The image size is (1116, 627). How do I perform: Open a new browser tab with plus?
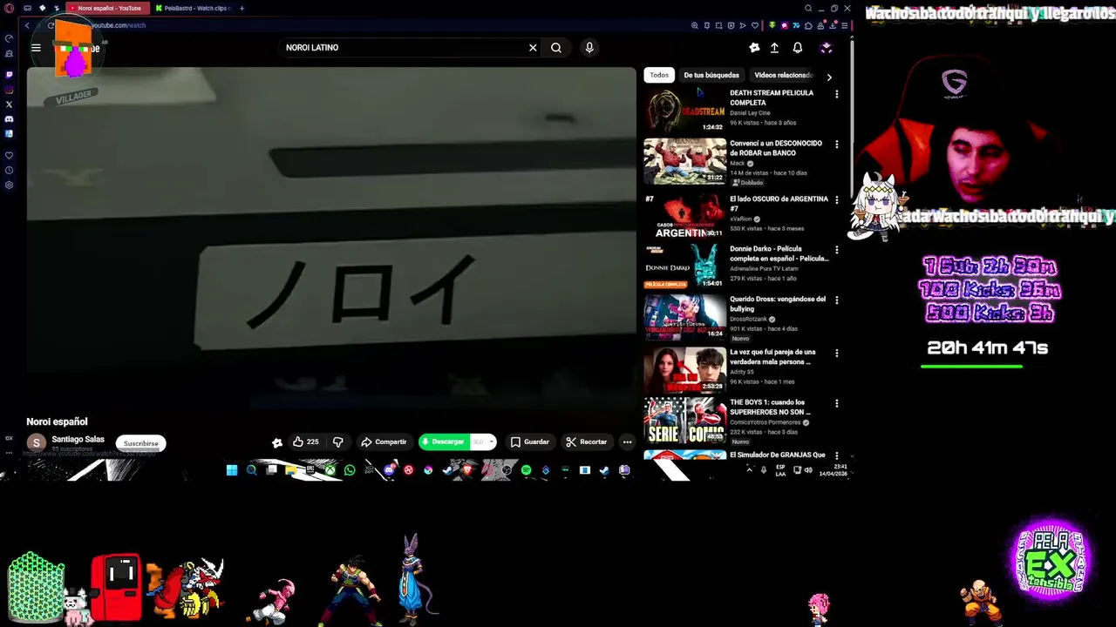pos(242,8)
